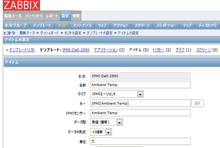
Task: Click the IPMIセンサー input field
Action: pos(140,113)
